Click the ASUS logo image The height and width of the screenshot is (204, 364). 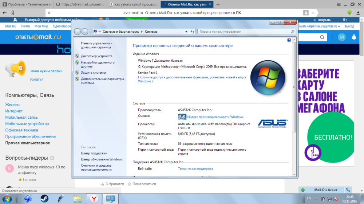click(273, 123)
